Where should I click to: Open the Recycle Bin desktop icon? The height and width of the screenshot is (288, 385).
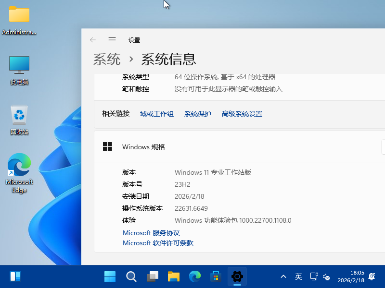(19, 120)
